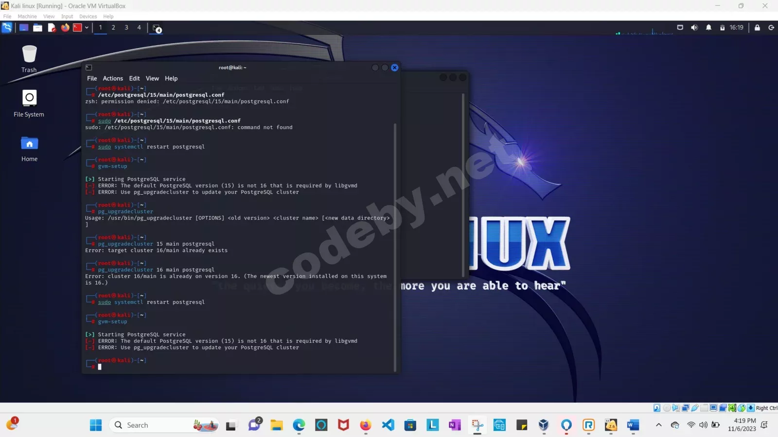
Task: Open File Explorer from Windows taskbar
Action: pyautogui.click(x=277, y=425)
